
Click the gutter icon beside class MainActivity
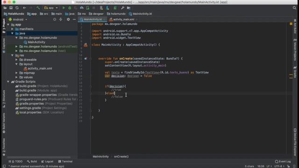(x=85, y=45)
